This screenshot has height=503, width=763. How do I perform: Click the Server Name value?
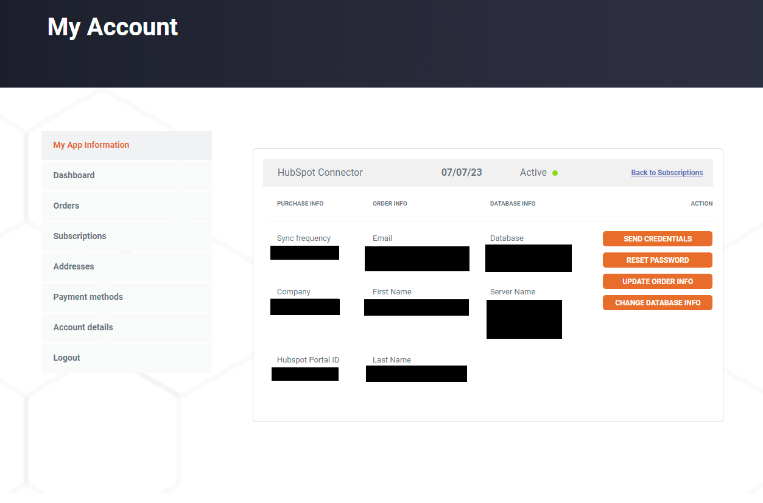pyautogui.click(x=524, y=319)
